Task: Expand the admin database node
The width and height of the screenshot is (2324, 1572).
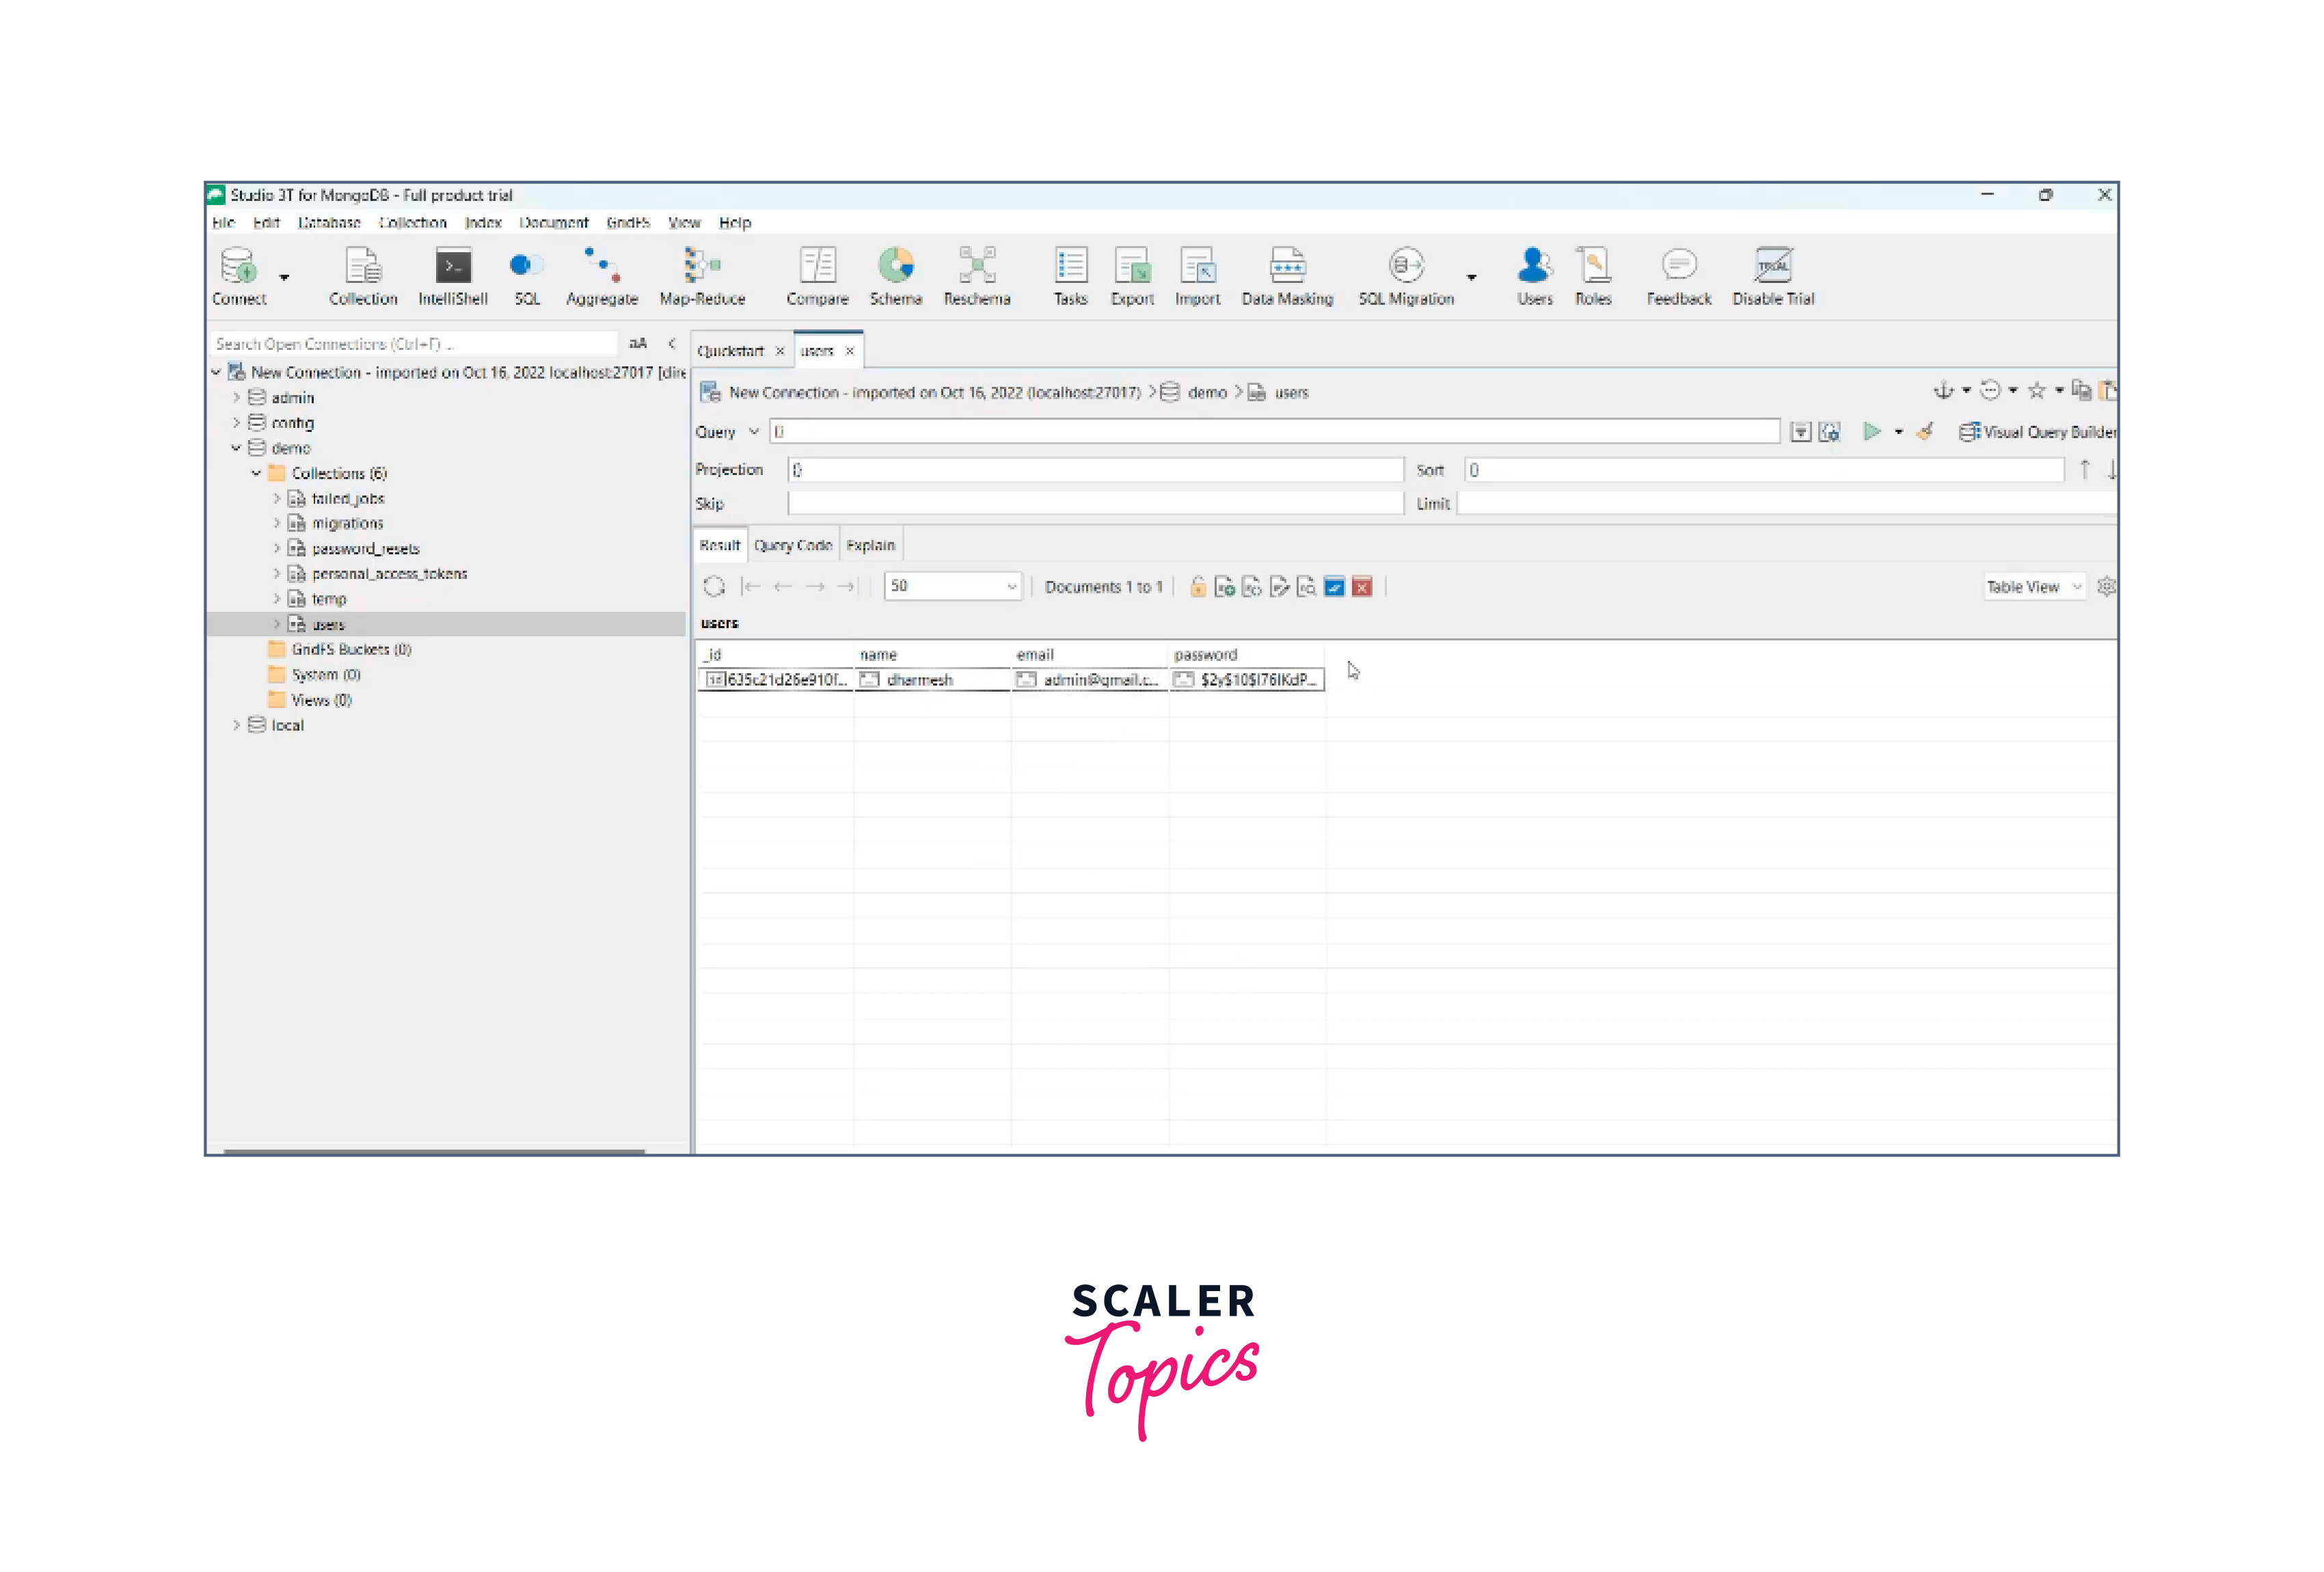Action: 236,397
